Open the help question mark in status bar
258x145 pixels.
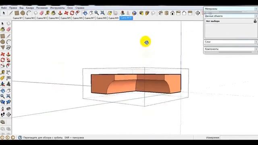pos(20,137)
